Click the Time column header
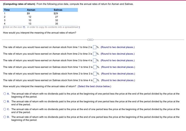186x131 pixels. pos(7,10)
